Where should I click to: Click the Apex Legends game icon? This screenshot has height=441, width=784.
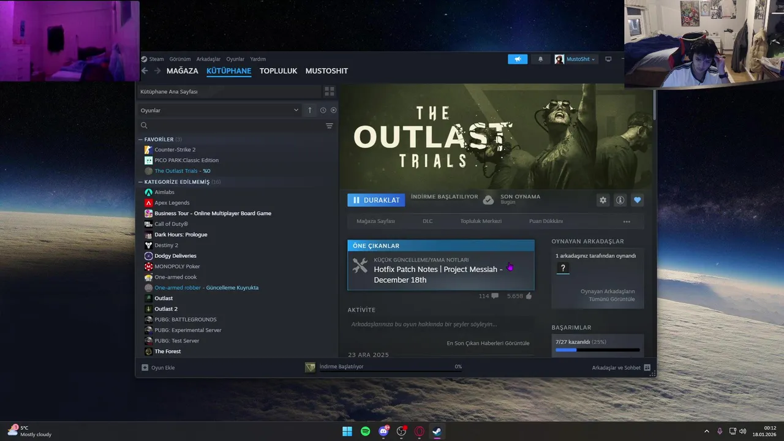(148, 203)
